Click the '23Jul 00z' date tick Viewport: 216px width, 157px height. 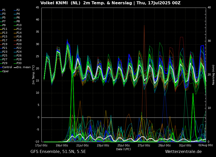point(103,145)
